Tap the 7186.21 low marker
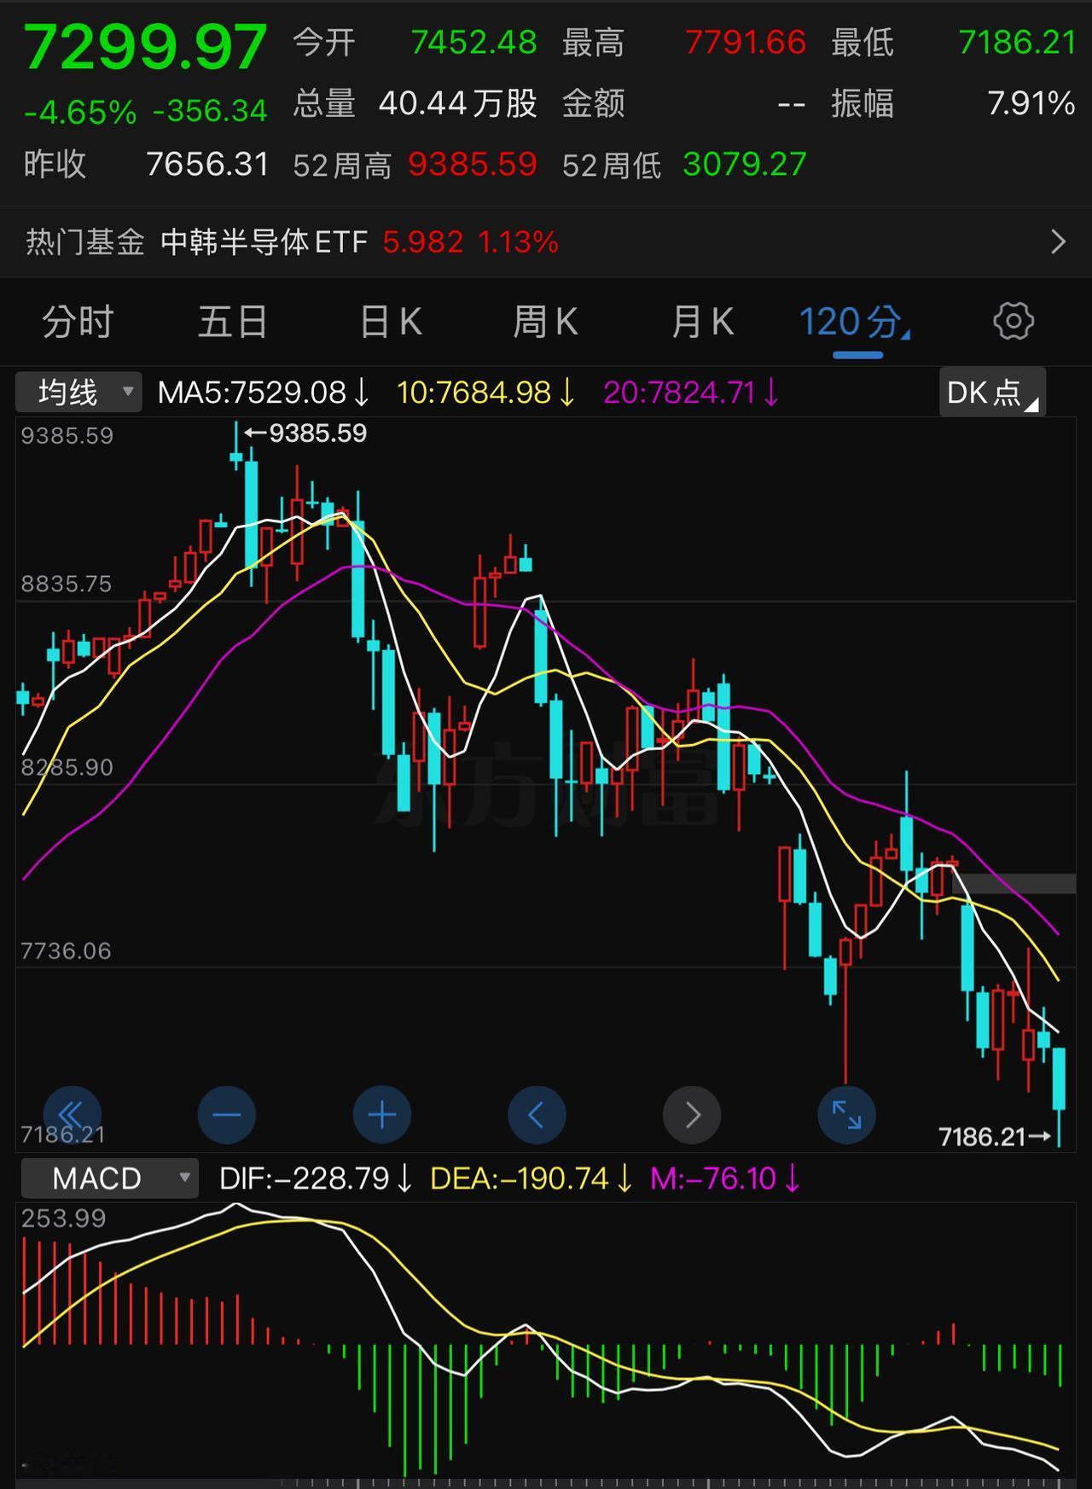The height and width of the screenshot is (1489, 1092). (x=994, y=1137)
